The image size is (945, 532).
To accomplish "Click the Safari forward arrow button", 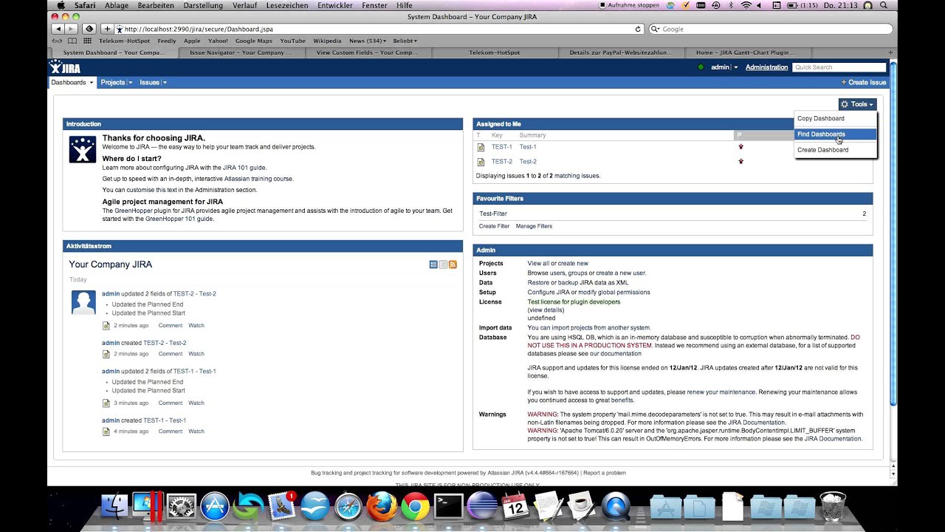I will click(x=71, y=29).
